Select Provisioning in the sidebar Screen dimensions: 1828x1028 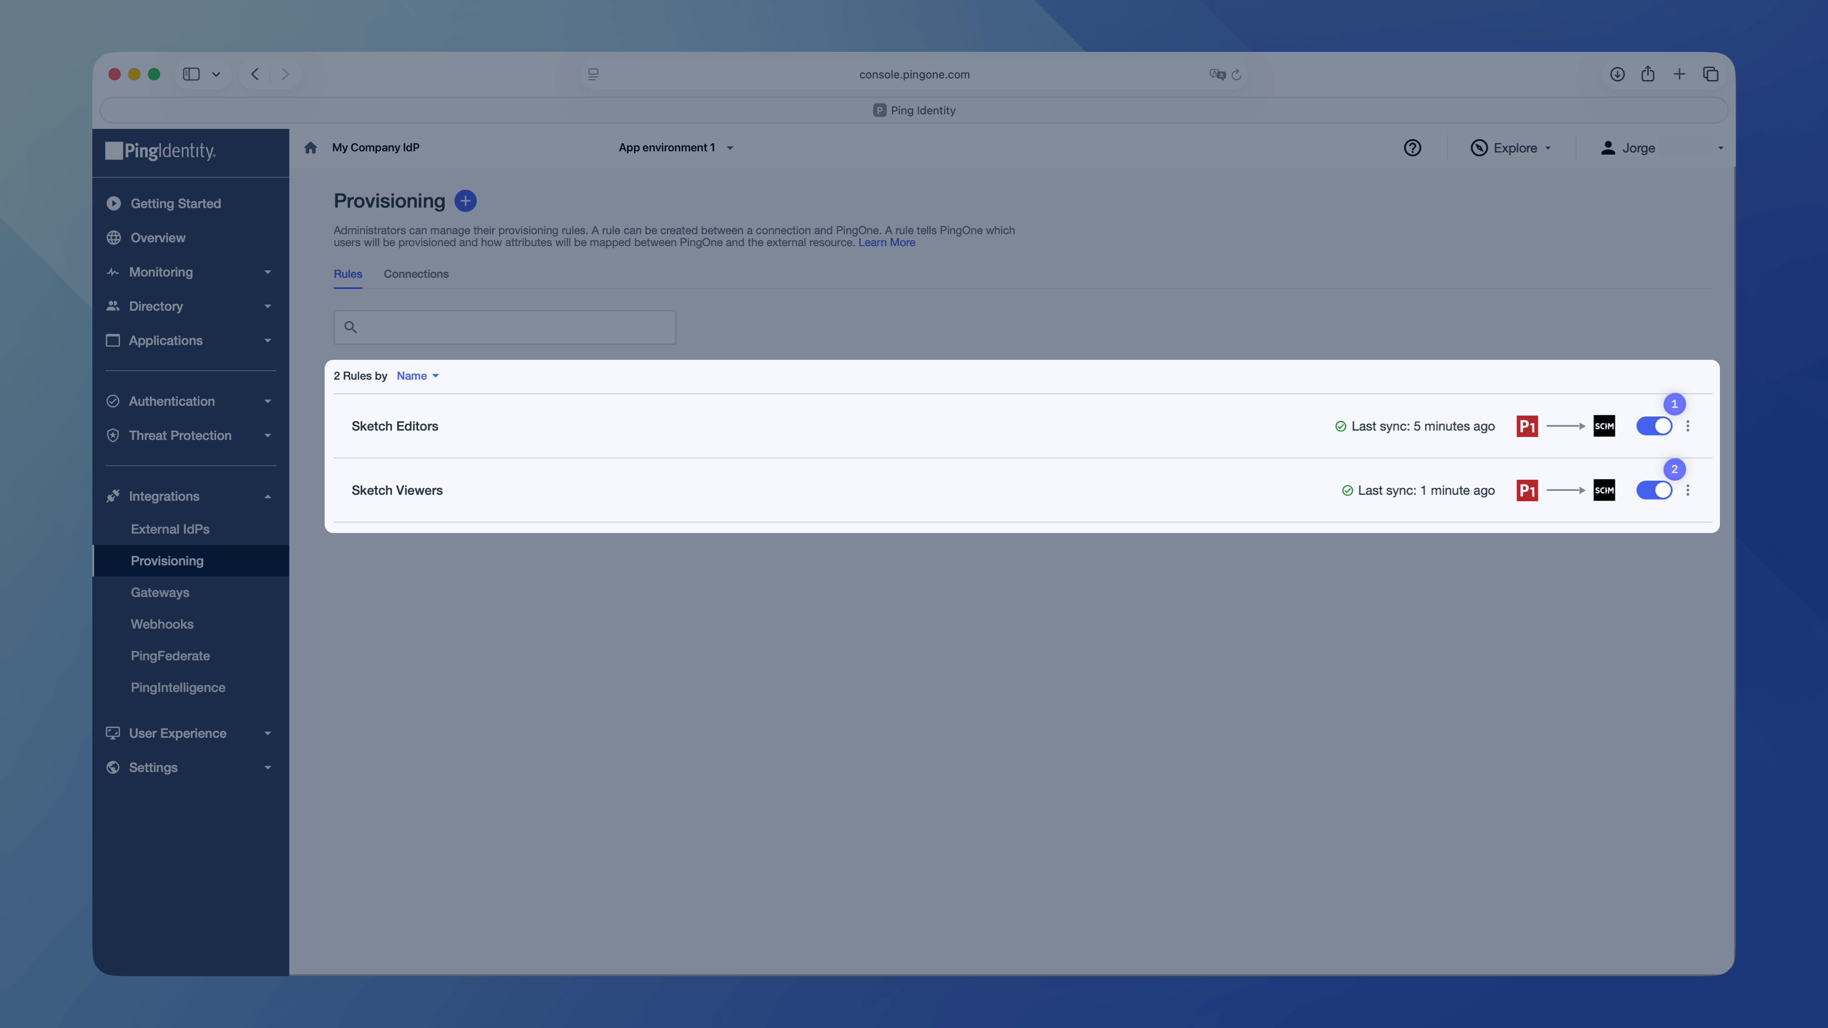tap(191, 561)
